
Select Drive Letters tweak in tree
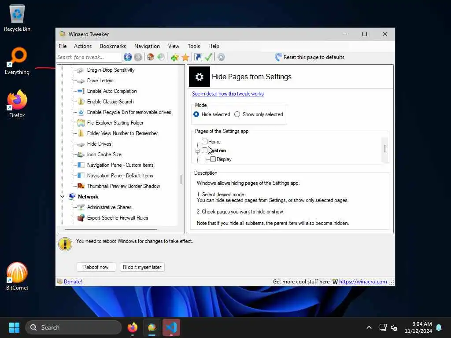tap(100, 81)
